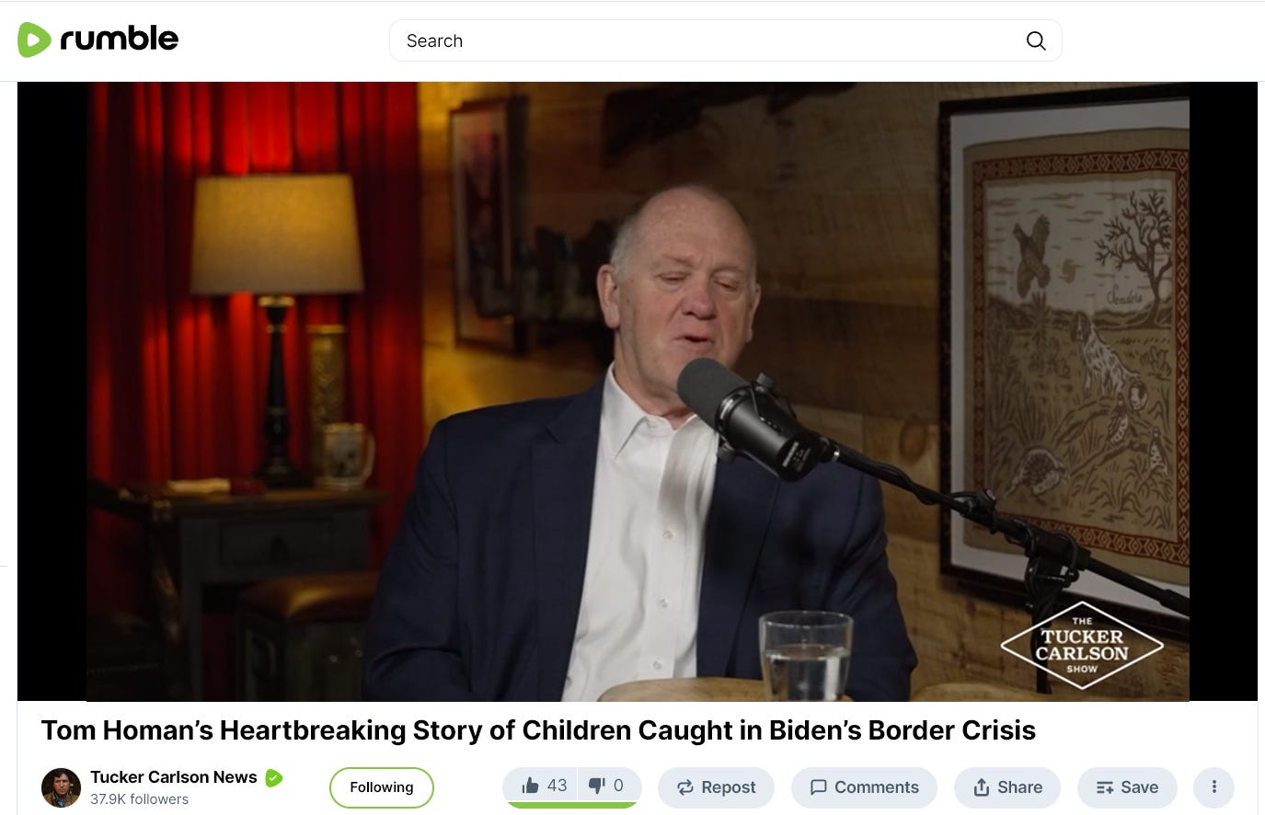Toggle the Following subscription button
1265x815 pixels.
(382, 787)
